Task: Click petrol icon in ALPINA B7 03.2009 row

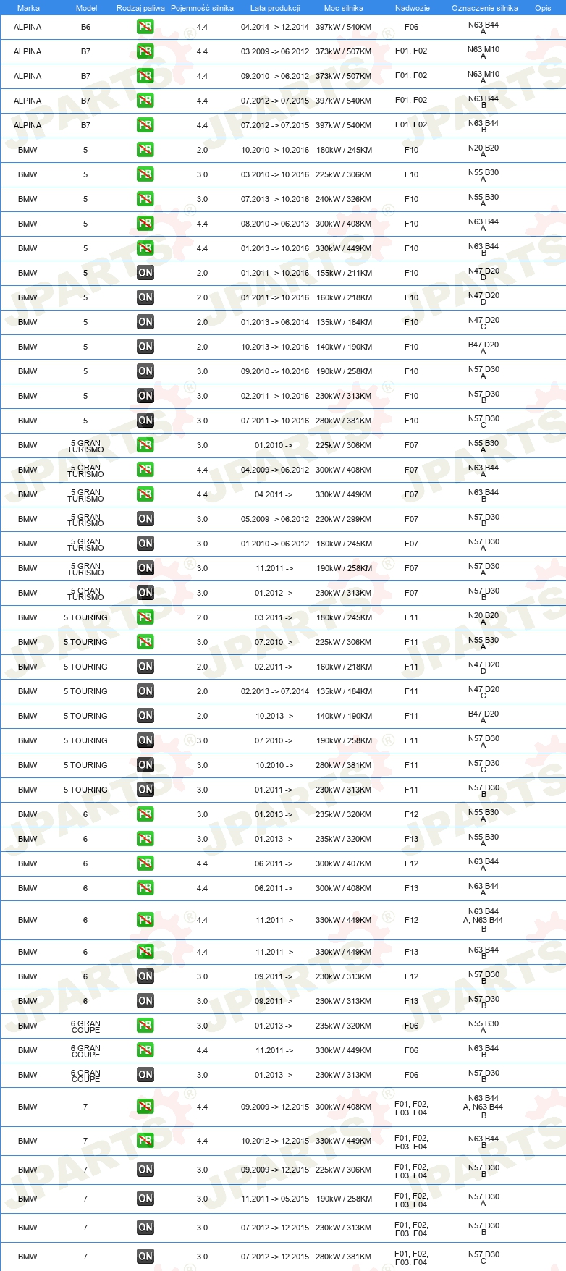Action: click(145, 51)
